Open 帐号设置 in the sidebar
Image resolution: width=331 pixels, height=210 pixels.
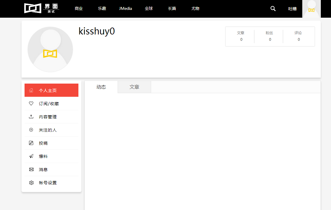(51, 183)
